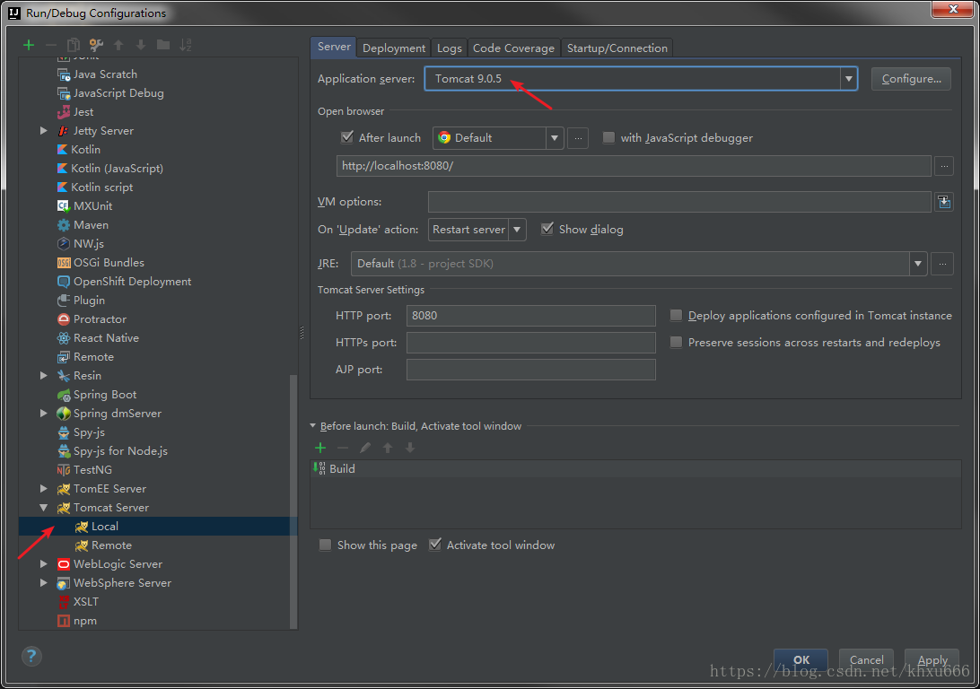This screenshot has height=689, width=980.
Task: Switch to Deployment tab
Action: pyautogui.click(x=394, y=48)
